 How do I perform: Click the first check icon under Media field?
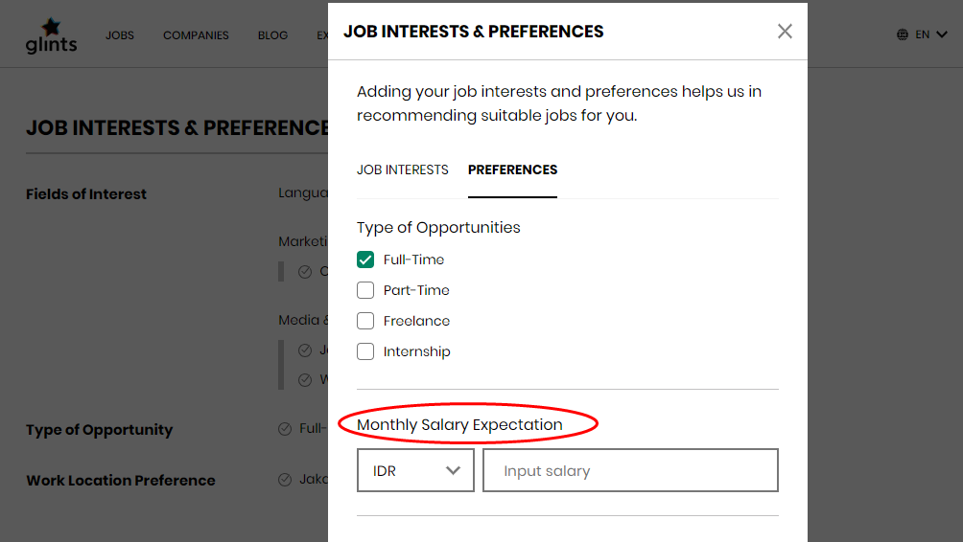pyautogui.click(x=305, y=350)
